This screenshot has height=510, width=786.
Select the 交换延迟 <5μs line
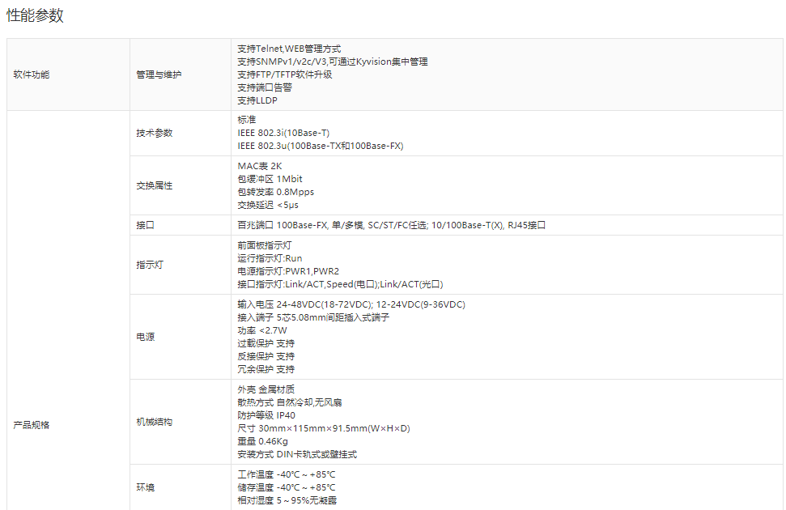(x=267, y=205)
